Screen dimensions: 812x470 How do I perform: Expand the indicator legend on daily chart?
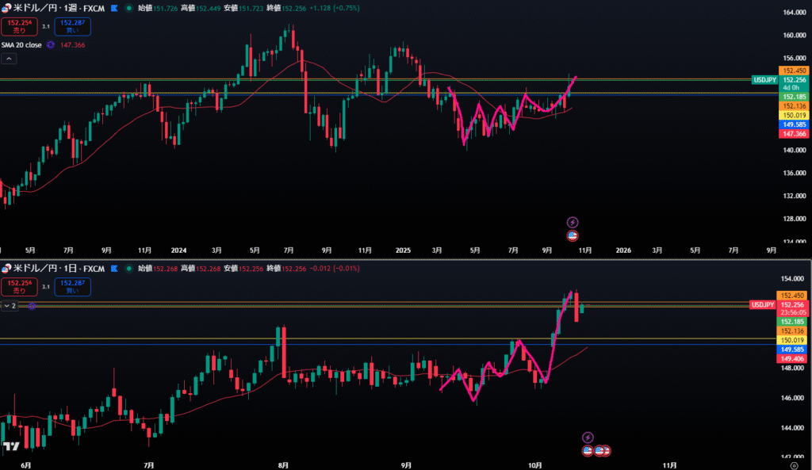point(9,305)
